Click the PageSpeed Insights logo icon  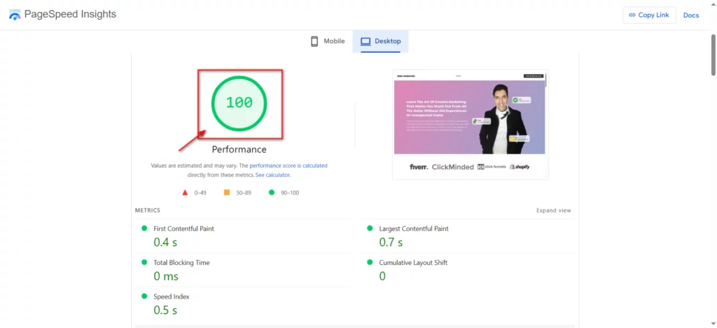15,15
